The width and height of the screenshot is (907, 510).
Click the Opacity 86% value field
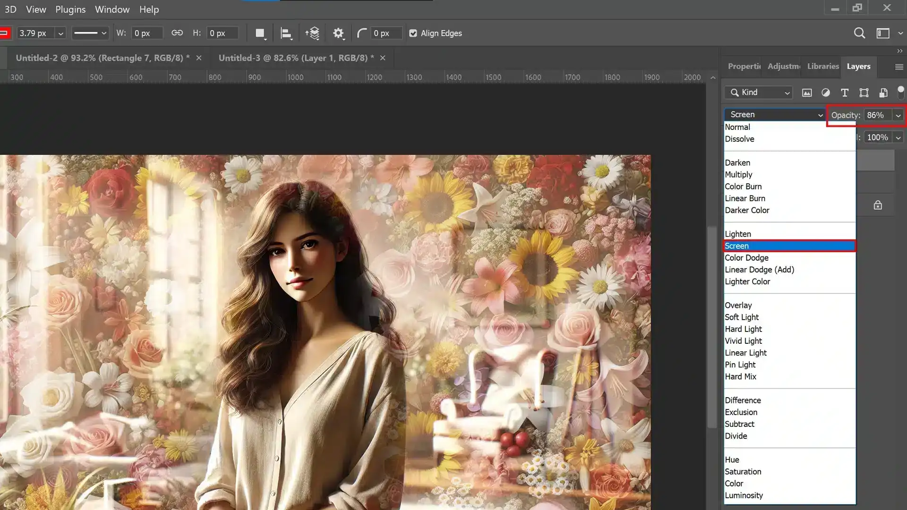pos(878,115)
